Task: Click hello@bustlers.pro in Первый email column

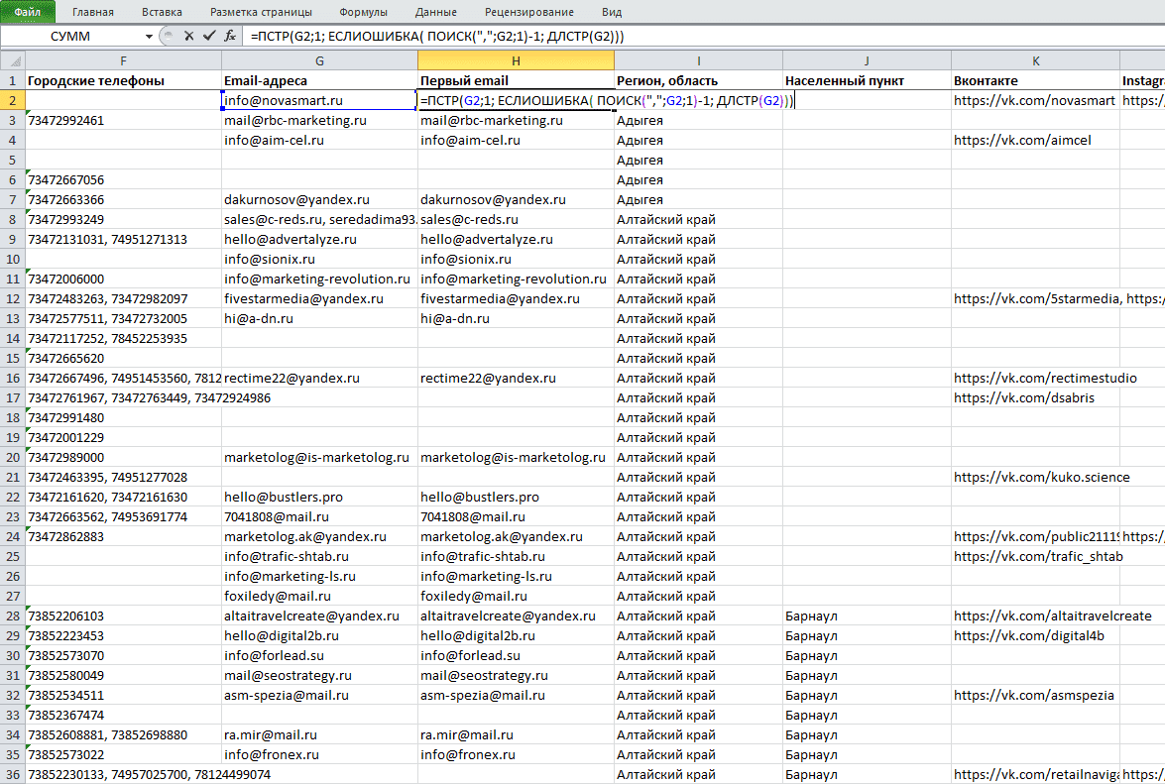Action: [x=516, y=497]
